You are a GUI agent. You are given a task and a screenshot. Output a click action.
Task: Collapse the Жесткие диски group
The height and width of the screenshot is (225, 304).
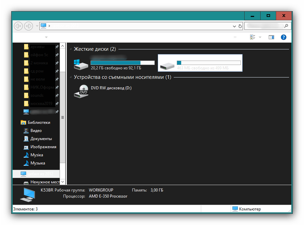coord(71,49)
